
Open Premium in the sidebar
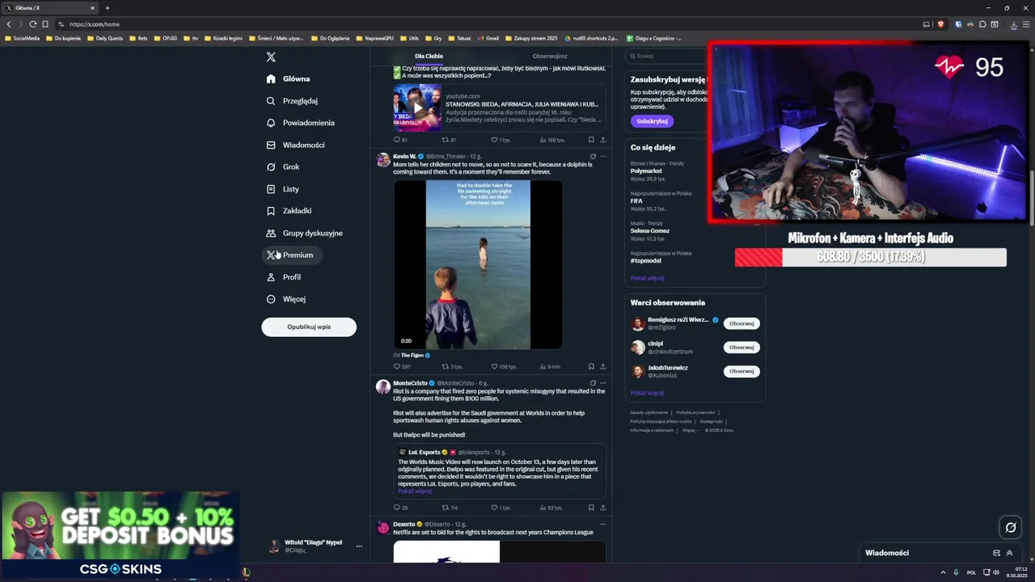(x=292, y=255)
